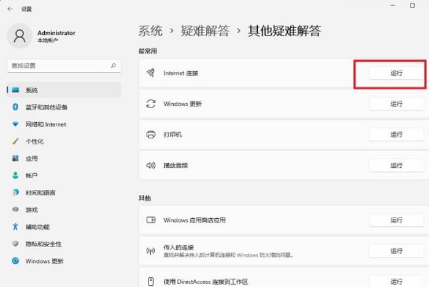Click the 疑难解答 breadcrumb link
The image size is (429, 287).
205,30
